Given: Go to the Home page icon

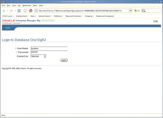Looking at the screenshot, I should (x=31, y=11).
